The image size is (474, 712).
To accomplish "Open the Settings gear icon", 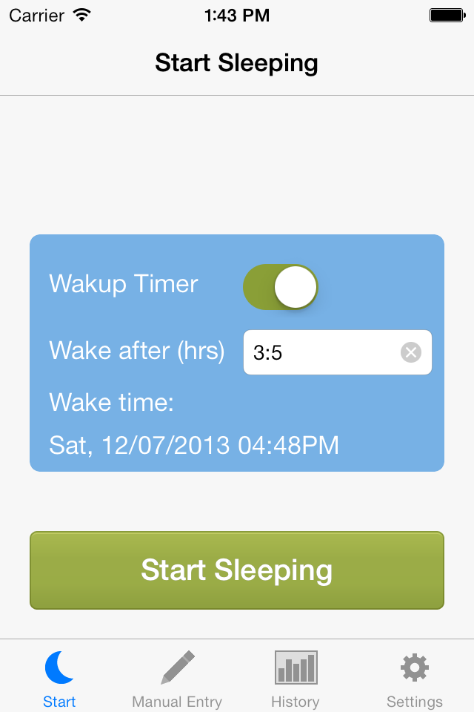I will [415, 667].
